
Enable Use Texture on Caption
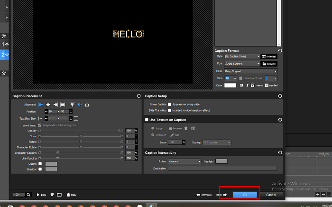pyautogui.click(x=147, y=120)
